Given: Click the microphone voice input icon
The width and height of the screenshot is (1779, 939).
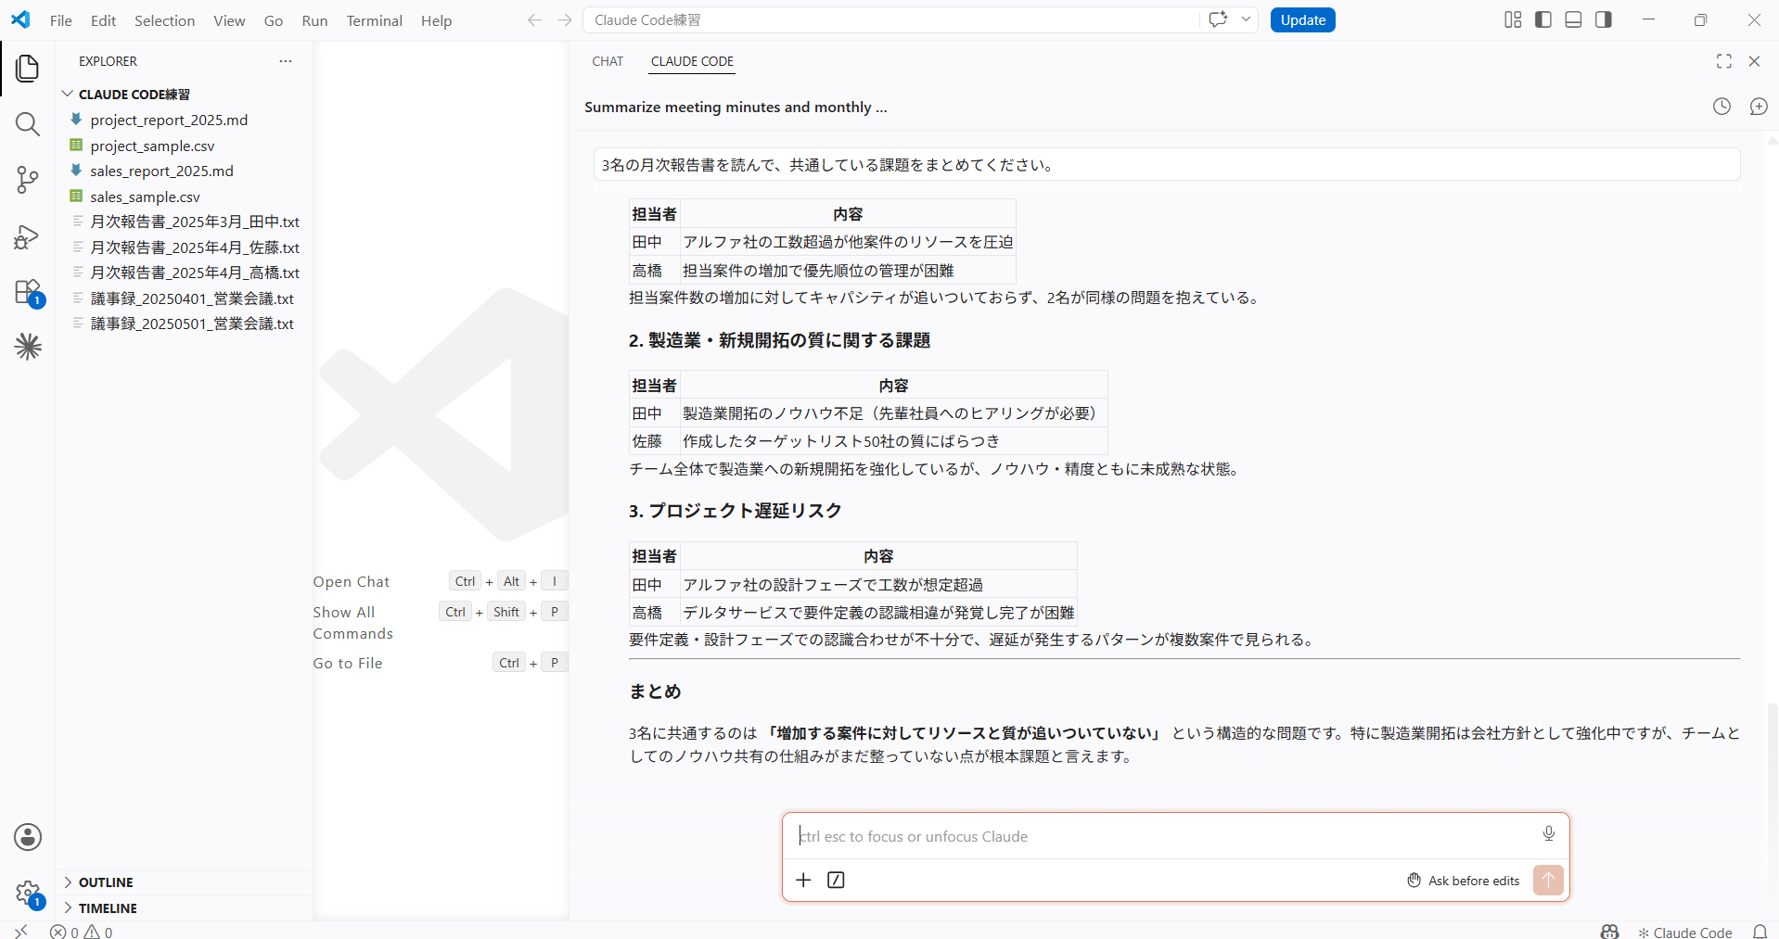Looking at the screenshot, I should [x=1549, y=833].
